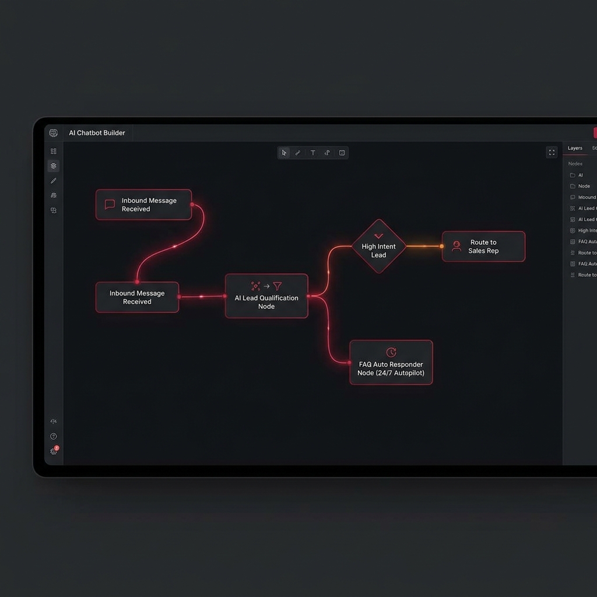This screenshot has height=597, width=597.
Task: Open the grid dashboard icon in the sidebar
Action: tap(53, 151)
